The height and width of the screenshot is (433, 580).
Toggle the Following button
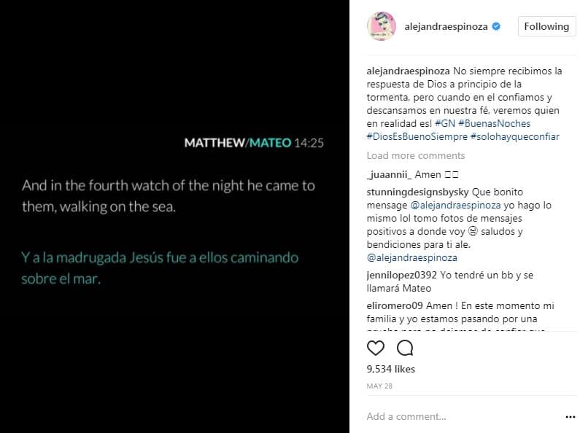coord(546,26)
